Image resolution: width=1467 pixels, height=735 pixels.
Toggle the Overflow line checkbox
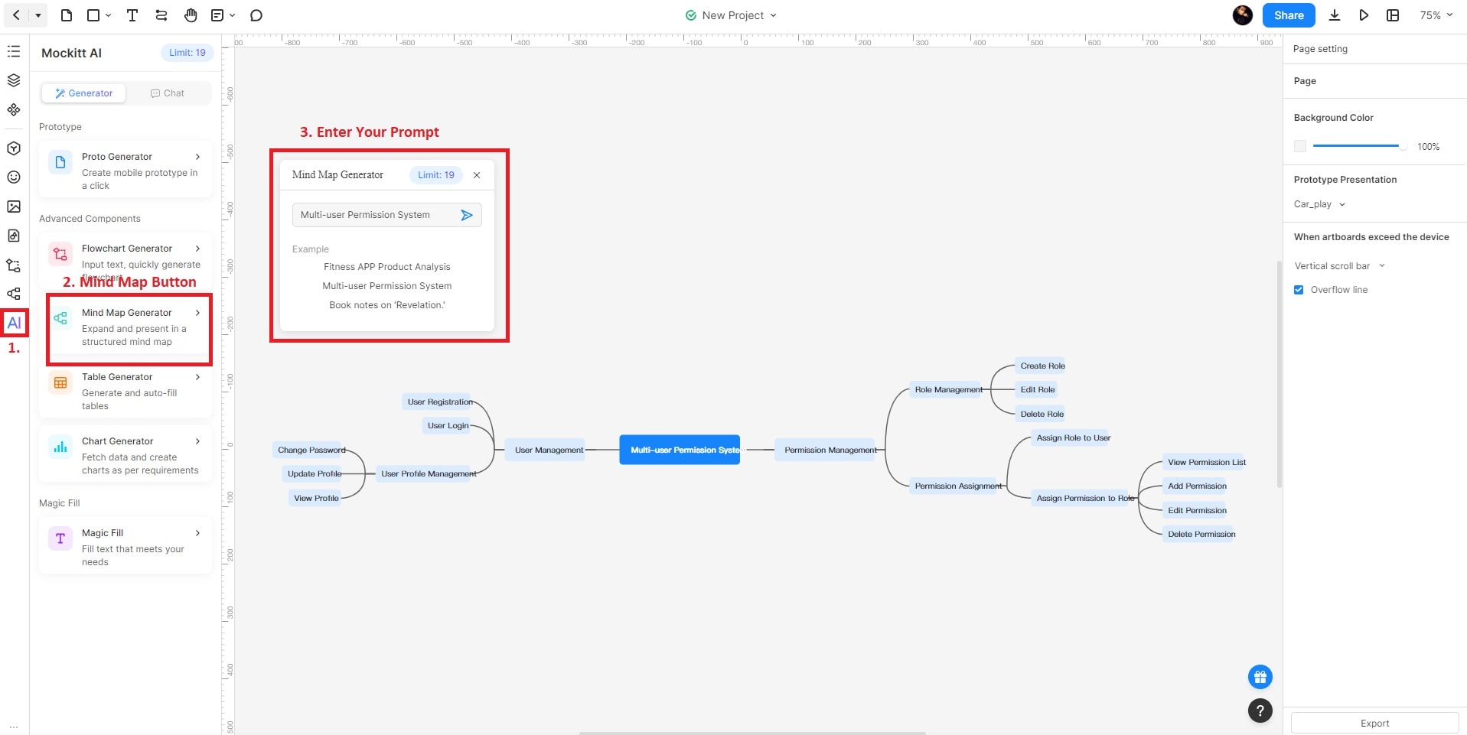[x=1299, y=290]
